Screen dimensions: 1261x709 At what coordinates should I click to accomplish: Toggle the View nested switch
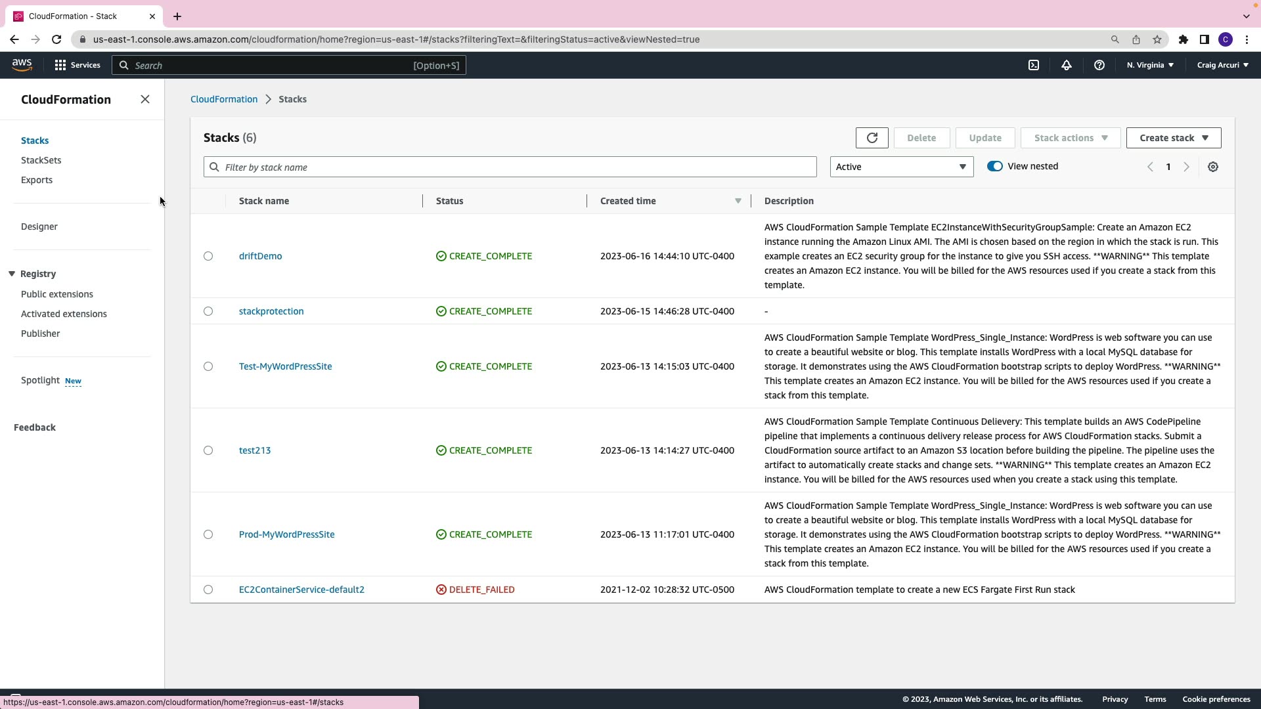tap(994, 166)
